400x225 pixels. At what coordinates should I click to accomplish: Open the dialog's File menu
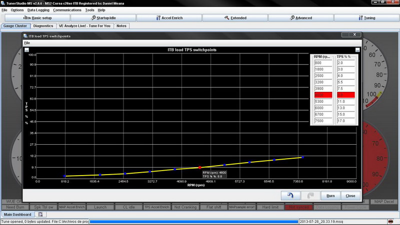(27, 43)
